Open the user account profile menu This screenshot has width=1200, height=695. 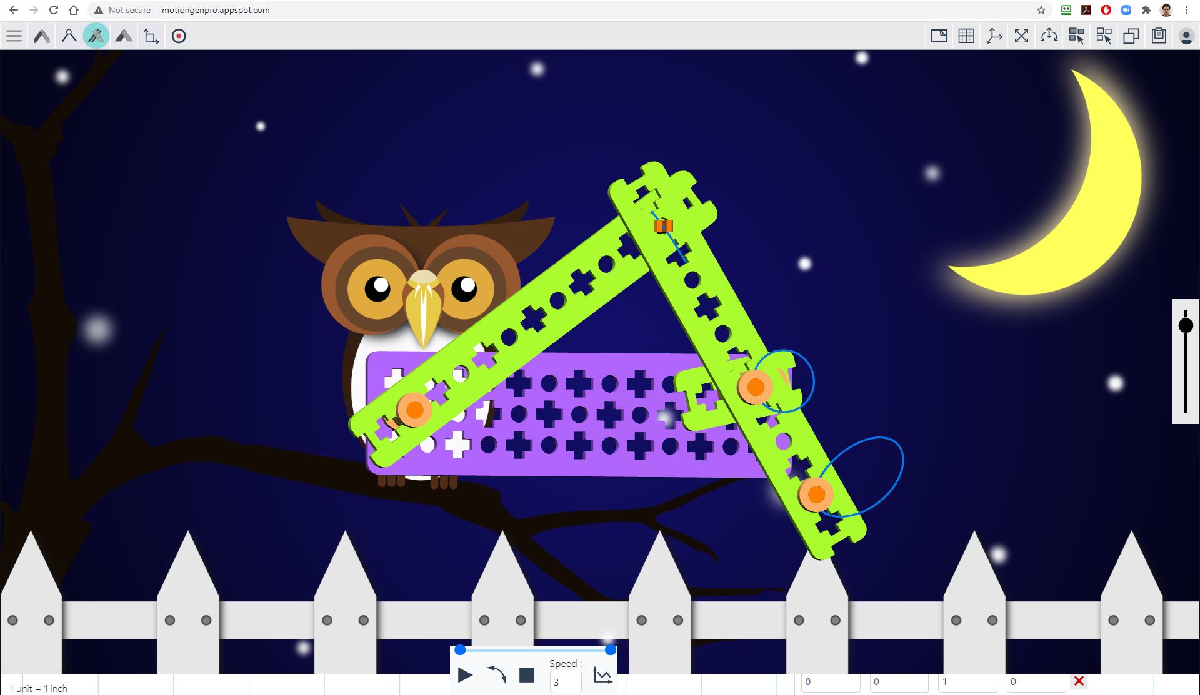click(1186, 36)
